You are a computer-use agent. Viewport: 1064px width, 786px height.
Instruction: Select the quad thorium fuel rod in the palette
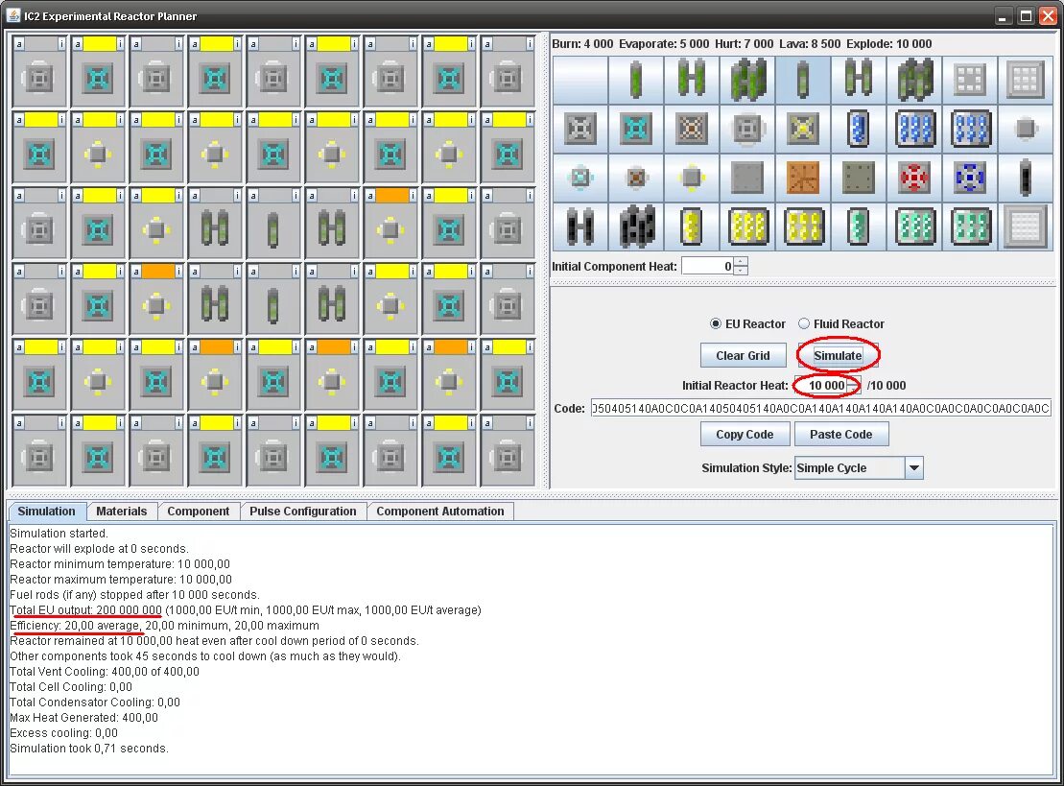coord(636,226)
